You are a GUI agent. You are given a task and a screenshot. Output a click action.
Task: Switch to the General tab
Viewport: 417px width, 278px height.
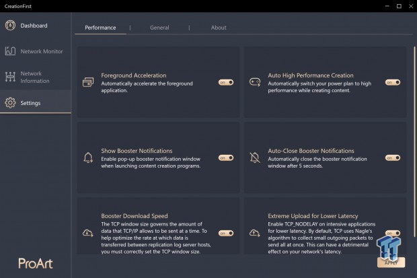tap(159, 28)
